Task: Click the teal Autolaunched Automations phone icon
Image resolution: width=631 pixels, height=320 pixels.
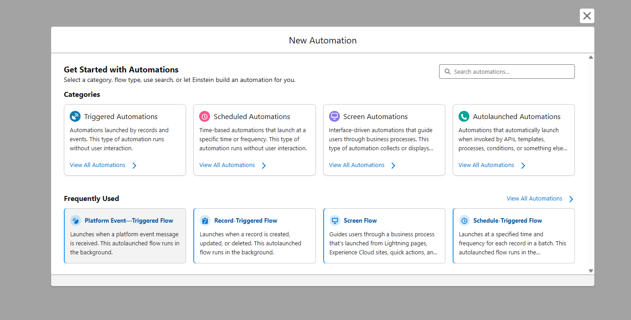Action: coord(464,116)
